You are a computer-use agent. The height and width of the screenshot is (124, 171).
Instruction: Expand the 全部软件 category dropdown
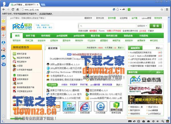tap(142, 26)
